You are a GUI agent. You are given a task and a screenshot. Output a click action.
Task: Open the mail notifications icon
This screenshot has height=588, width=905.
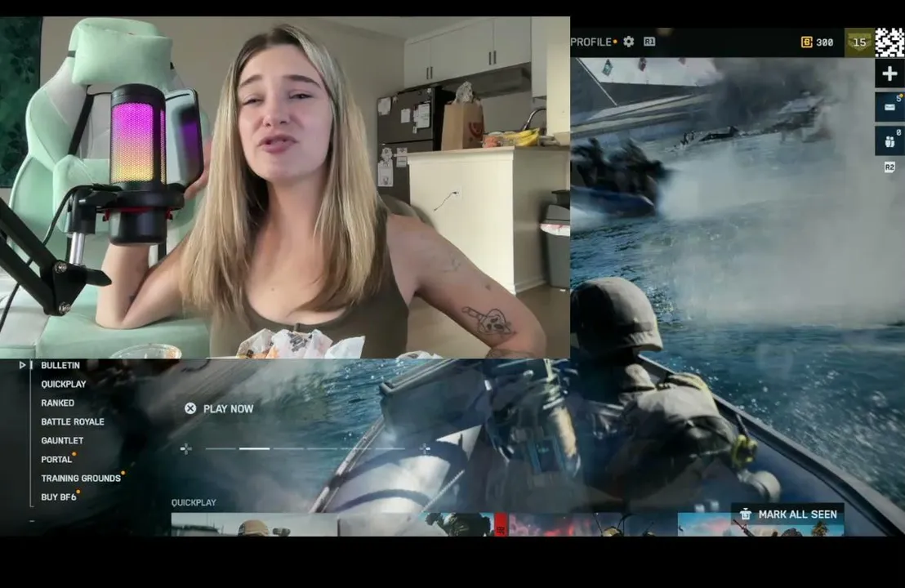pyautogui.click(x=889, y=107)
